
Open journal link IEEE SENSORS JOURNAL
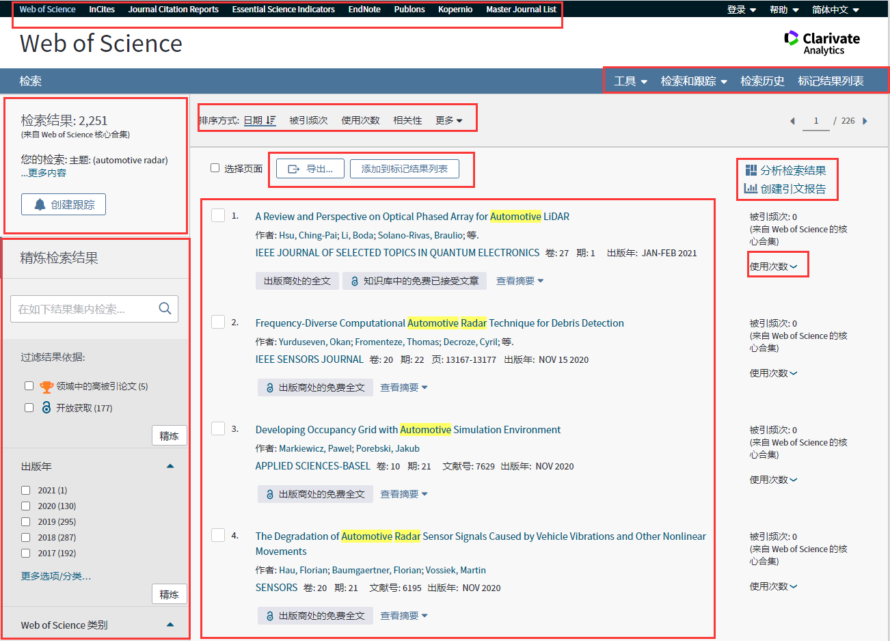pos(310,359)
